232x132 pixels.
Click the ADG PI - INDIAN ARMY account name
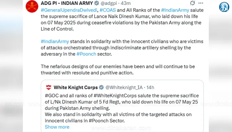pyautogui.click(x=67, y=3)
